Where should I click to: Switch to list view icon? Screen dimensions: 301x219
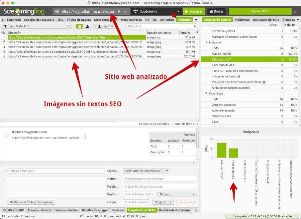[80, 26]
